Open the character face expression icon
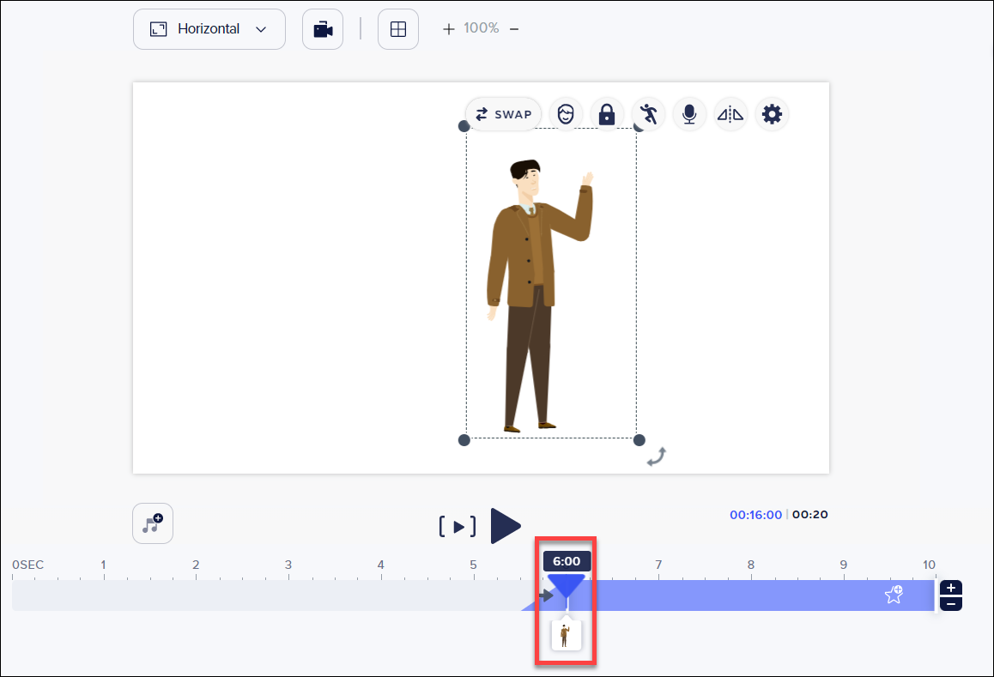This screenshot has width=994, height=677. (x=566, y=114)
